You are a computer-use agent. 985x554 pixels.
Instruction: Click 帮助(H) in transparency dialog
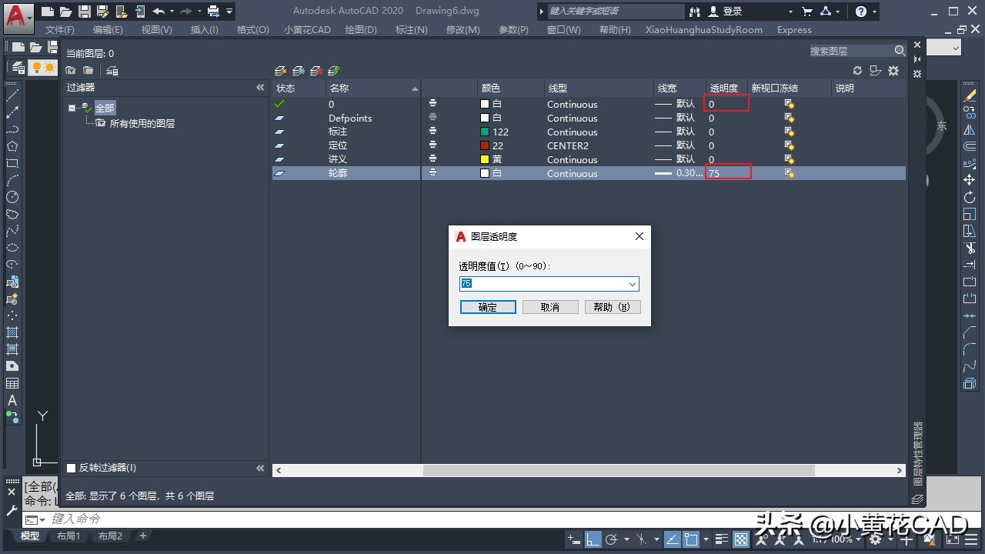point(613,307)
